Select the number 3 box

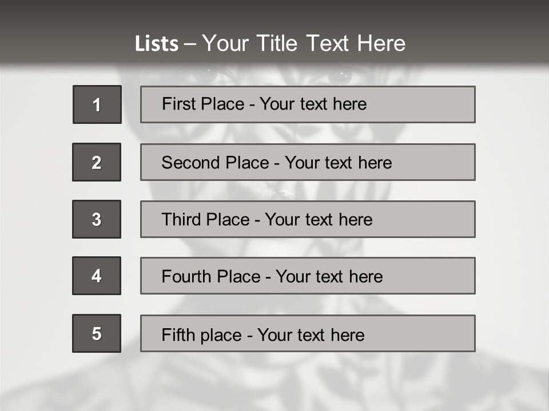pos(97,219)
